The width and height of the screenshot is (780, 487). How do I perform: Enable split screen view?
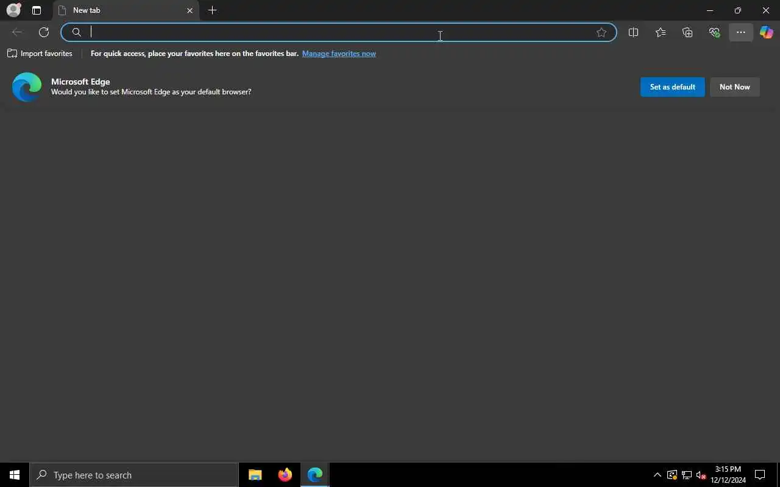(633, 32)
